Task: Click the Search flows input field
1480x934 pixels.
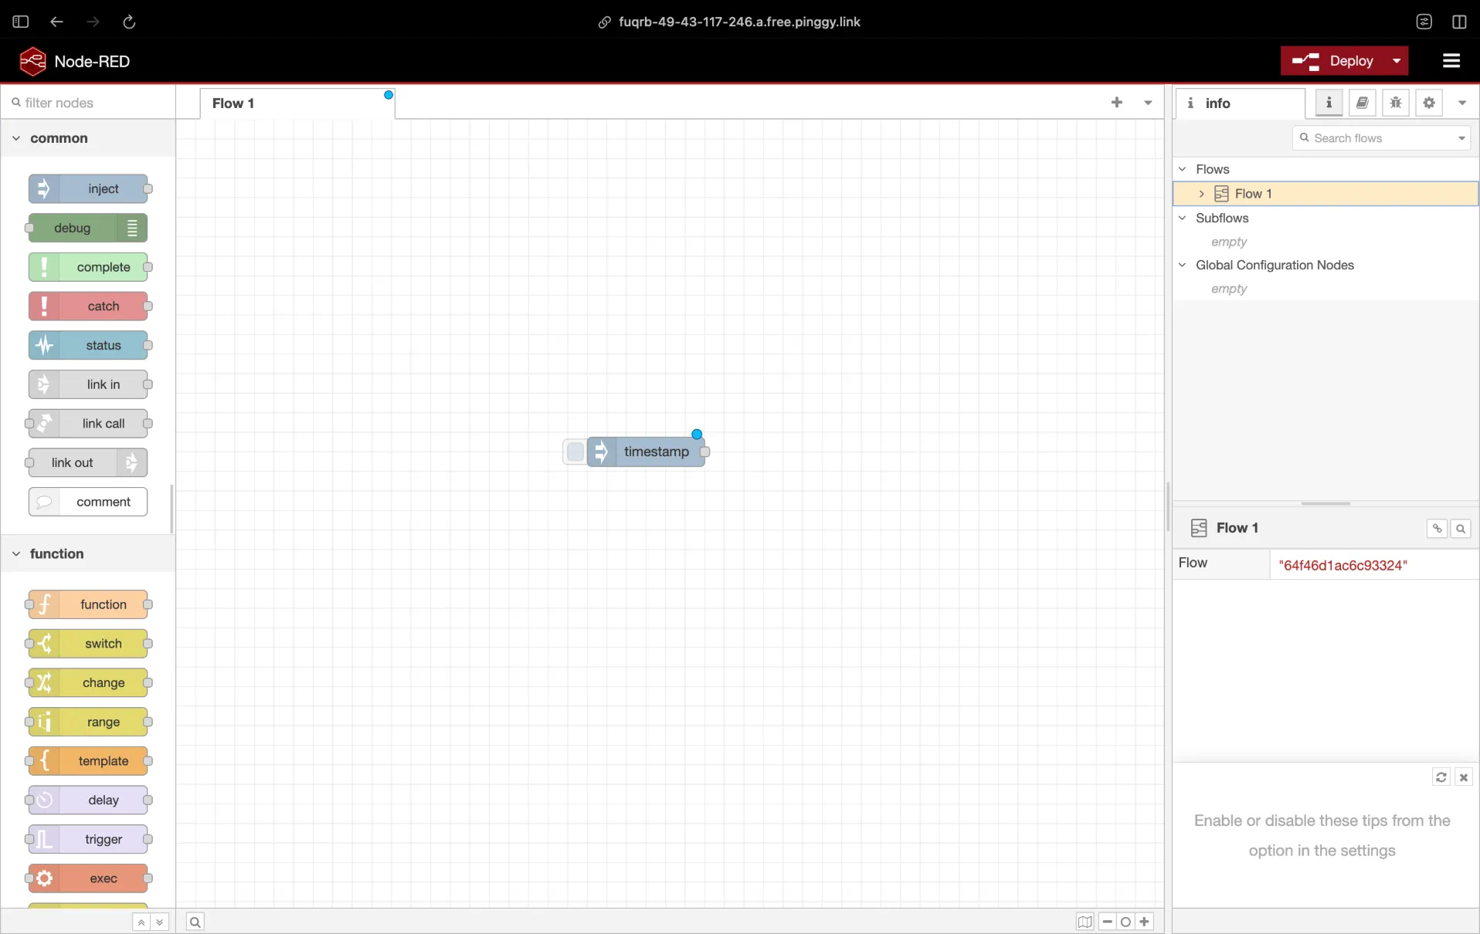Action: (x=1375, y=137)
